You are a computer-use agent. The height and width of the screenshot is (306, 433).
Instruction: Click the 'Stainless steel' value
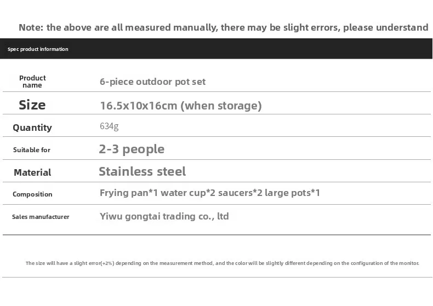point(142,171)
